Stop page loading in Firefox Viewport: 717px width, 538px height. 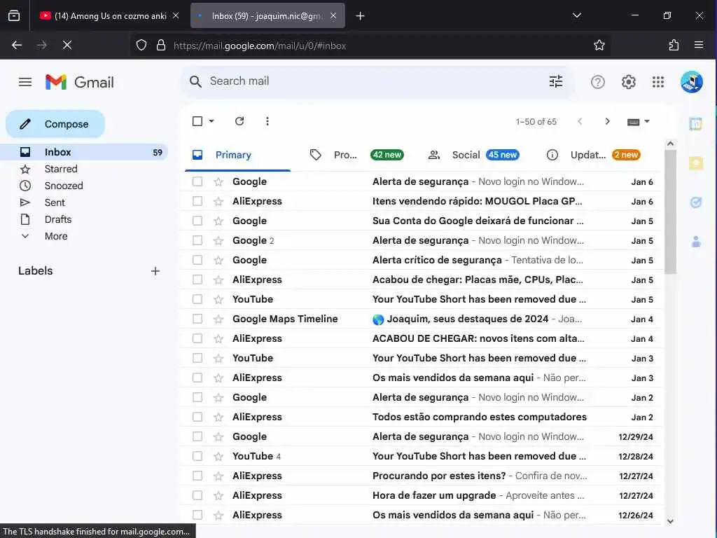click(x=67, y=45)
